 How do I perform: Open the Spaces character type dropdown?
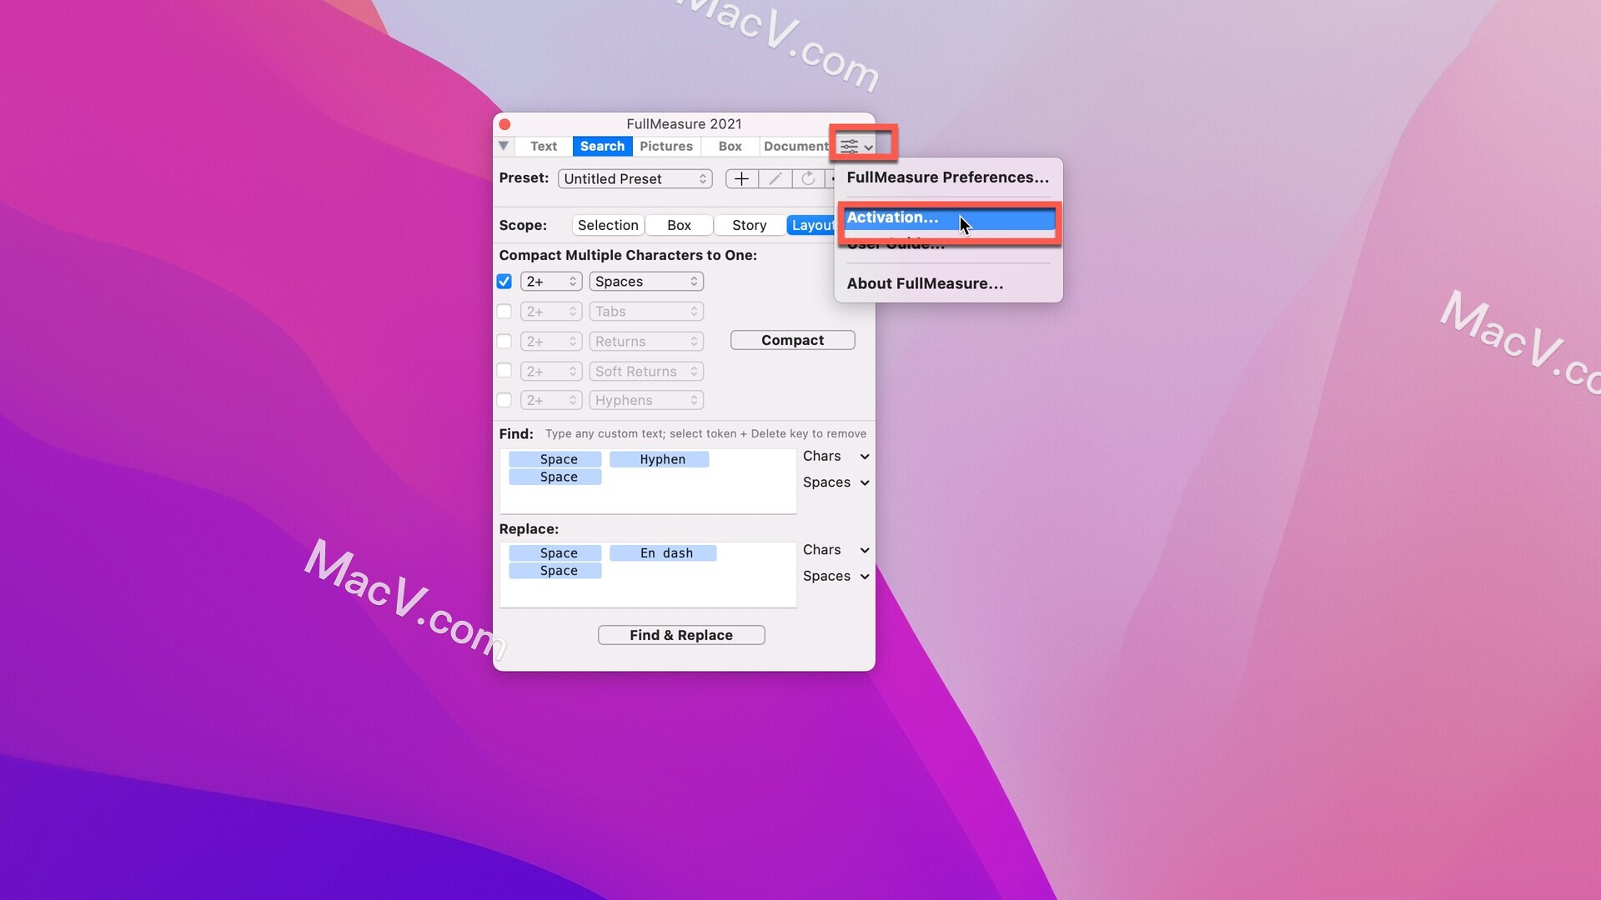[x=646, y=282]
